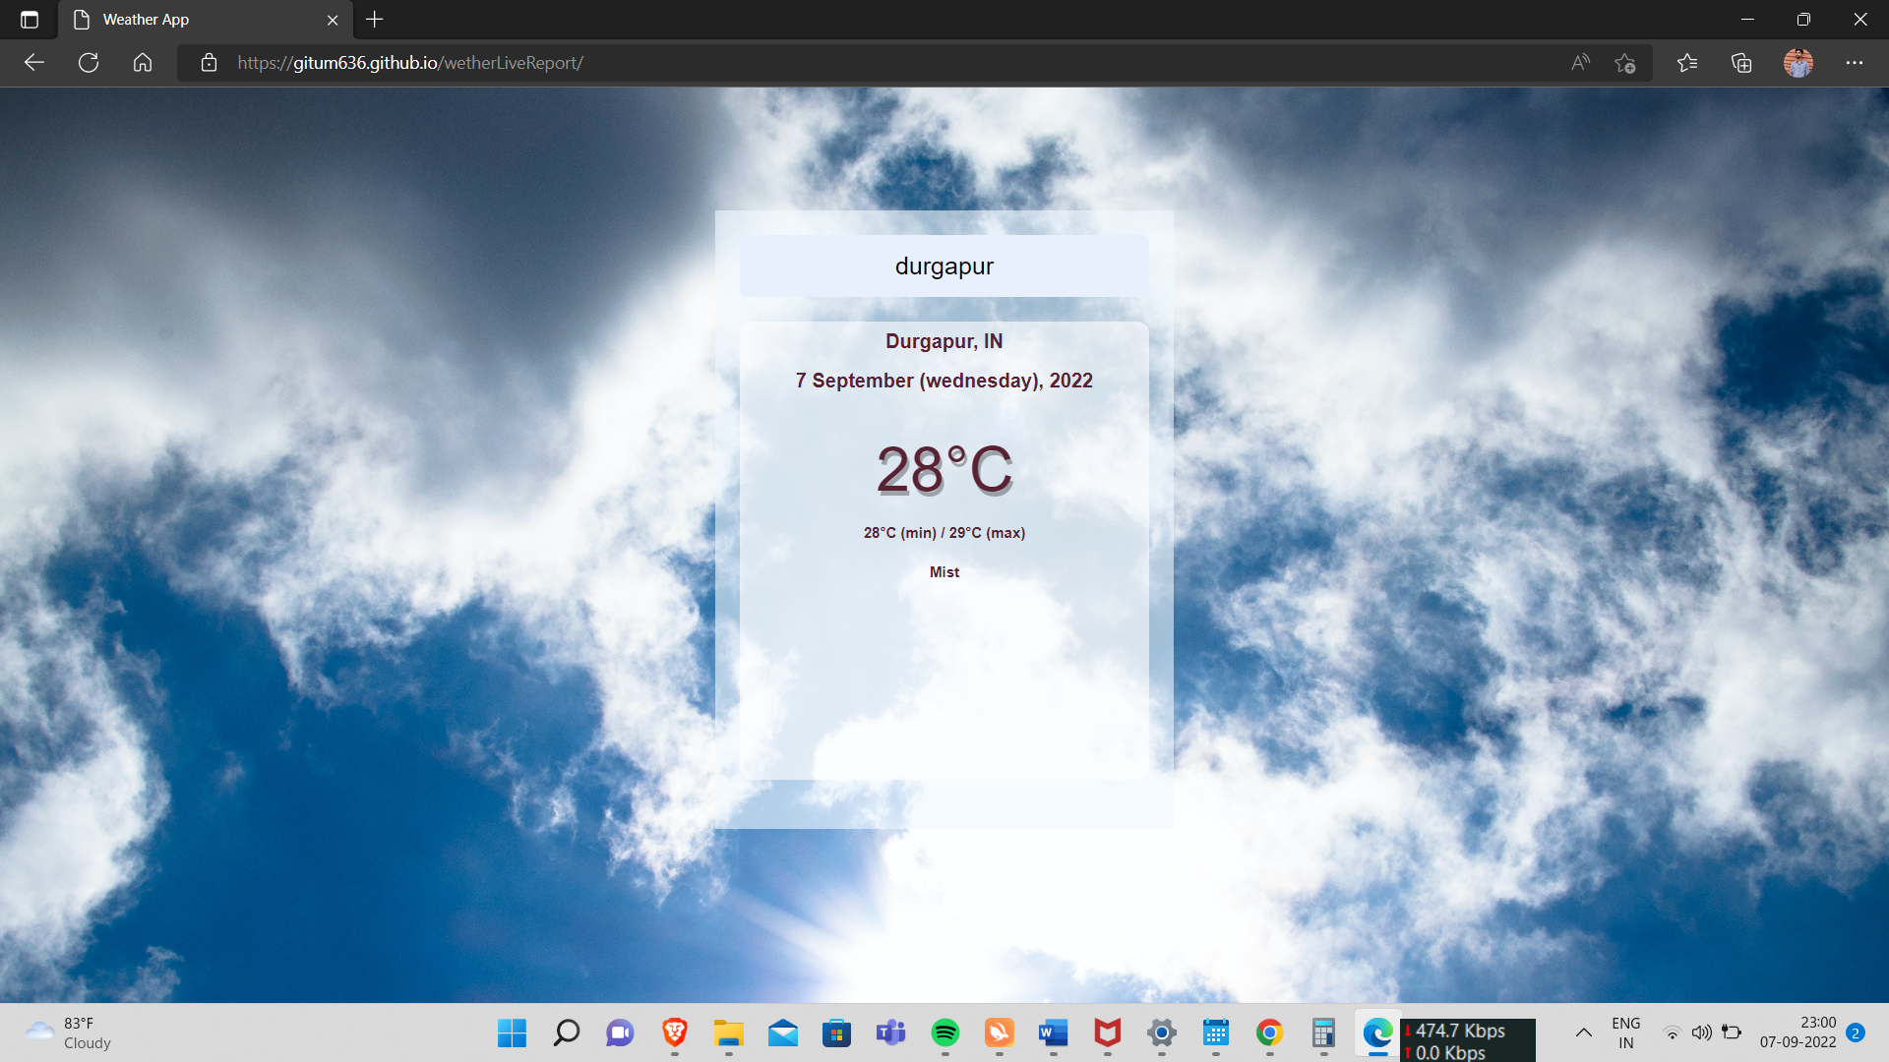Refresh the Weather App page
This screenshot has width=1889, height=1062.
click(x=89, y=63)
